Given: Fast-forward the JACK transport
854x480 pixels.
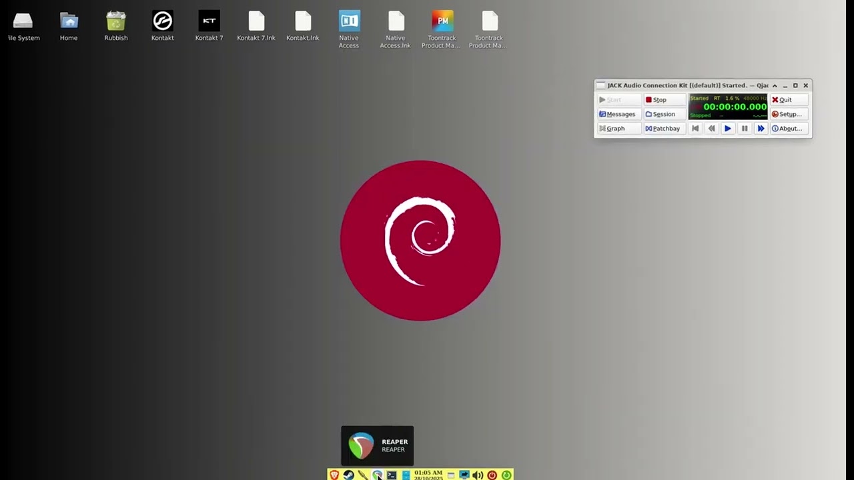Looking at the screenshot, I should [x=761, y=129].
